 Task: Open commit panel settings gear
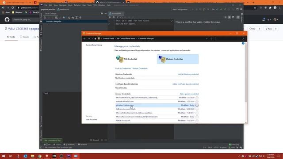pyautogui.click(x=102, y=14)
